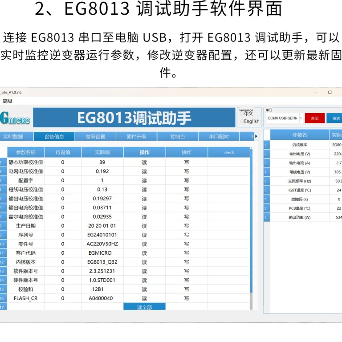Open the 串口配对 tab
The image size is (342, 342).
(x=219, y=137)
